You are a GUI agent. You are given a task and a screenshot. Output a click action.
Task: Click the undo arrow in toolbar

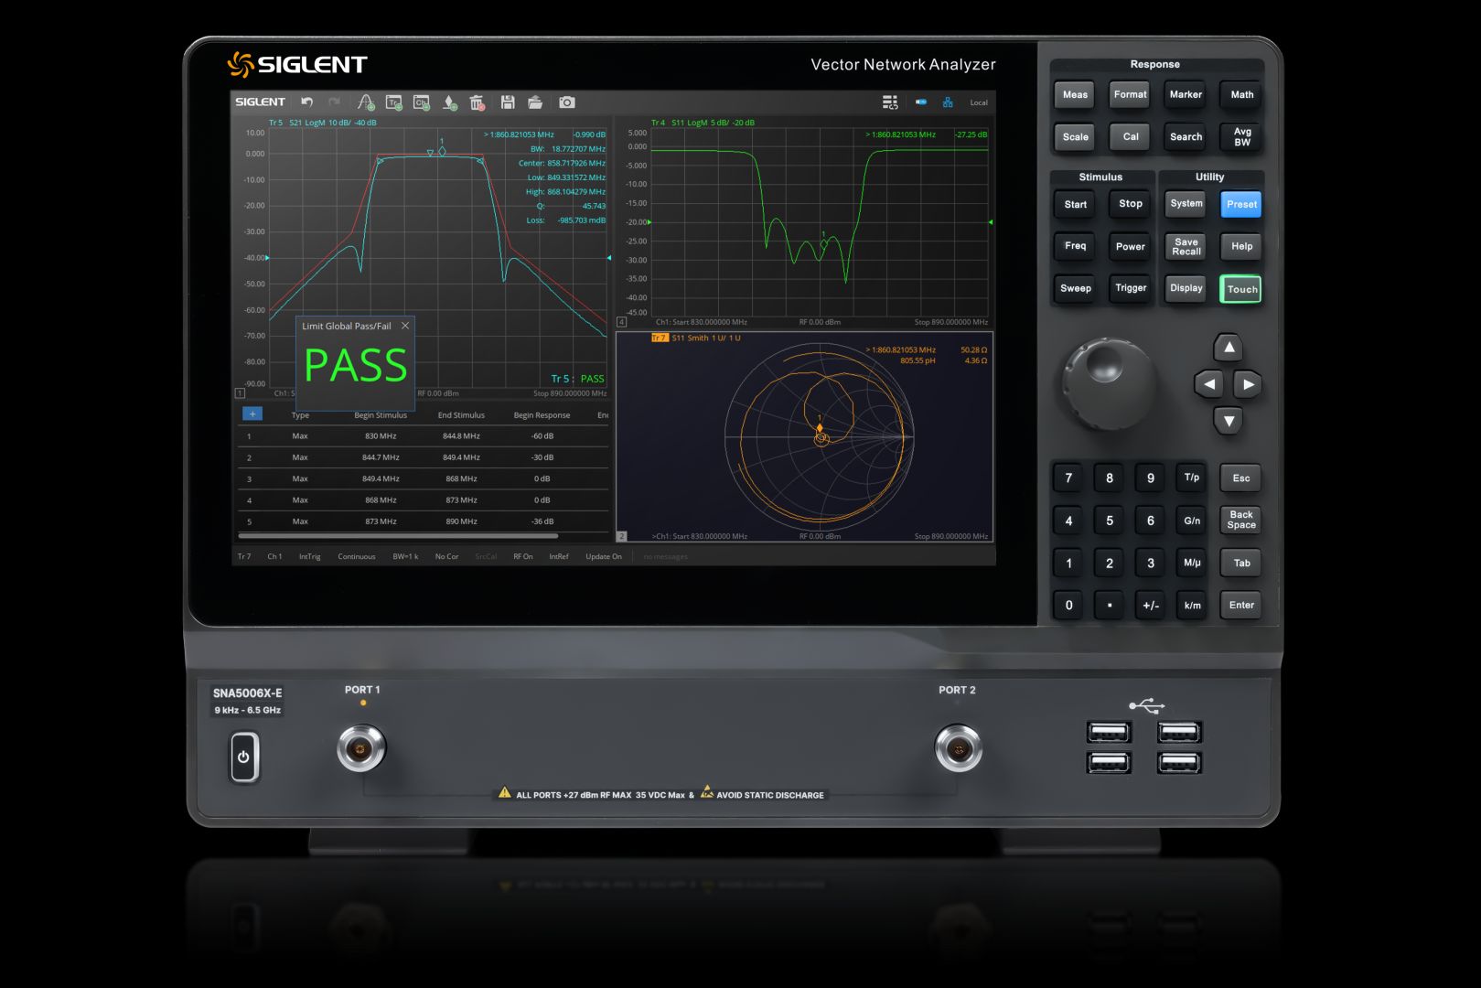(x=307, y=102)
